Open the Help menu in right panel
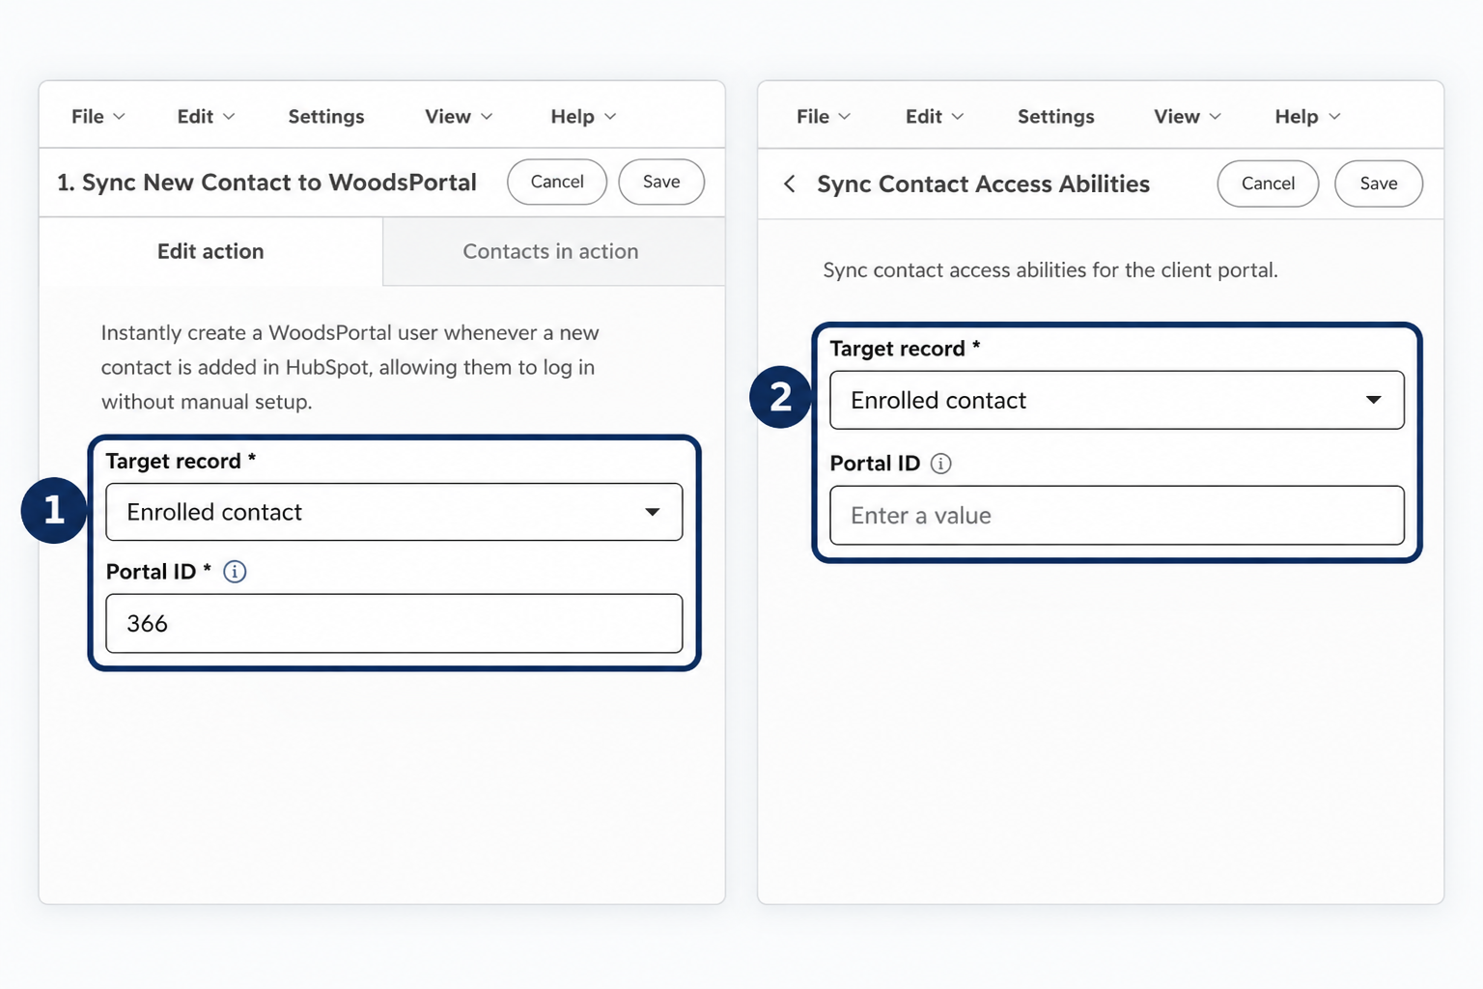Screen dimensions: 1483x989 (1307, 117)
